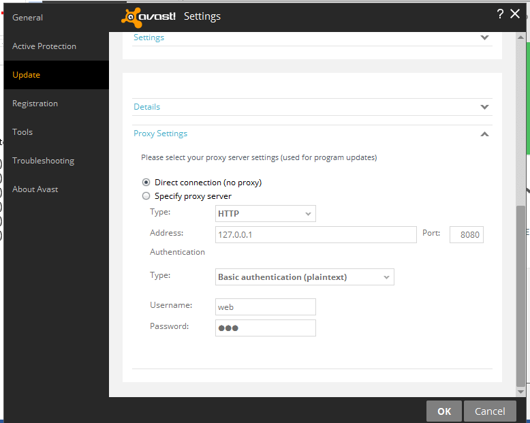This screenshot has height=423, width=530.
Task: Close the Avast Settings window
Action: coord(515,14)
